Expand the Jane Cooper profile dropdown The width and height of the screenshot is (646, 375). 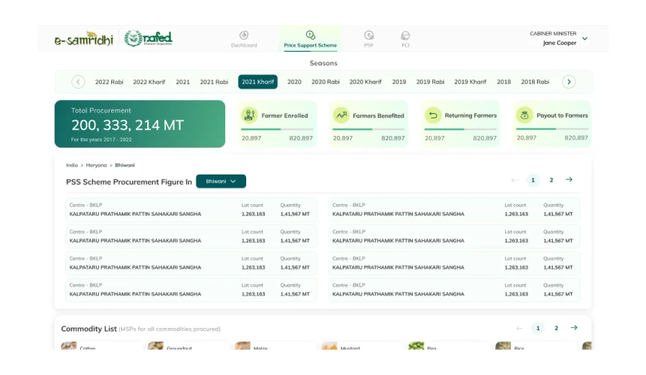(x=585, y=39)
